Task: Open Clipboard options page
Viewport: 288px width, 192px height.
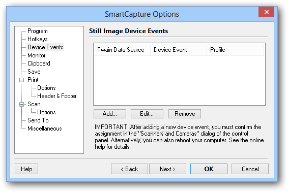Action: point(39,63)
